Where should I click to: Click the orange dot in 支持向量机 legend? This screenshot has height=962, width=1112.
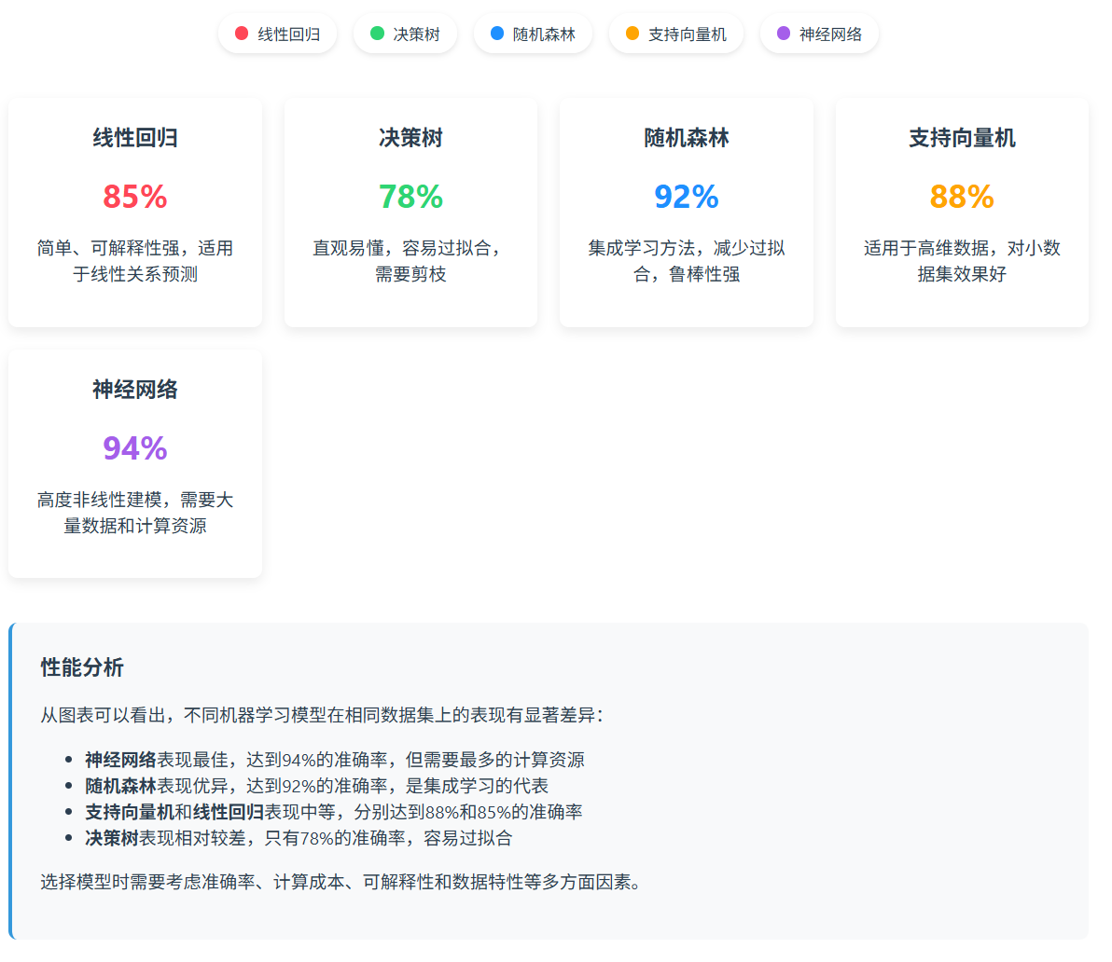click(632, 34)
